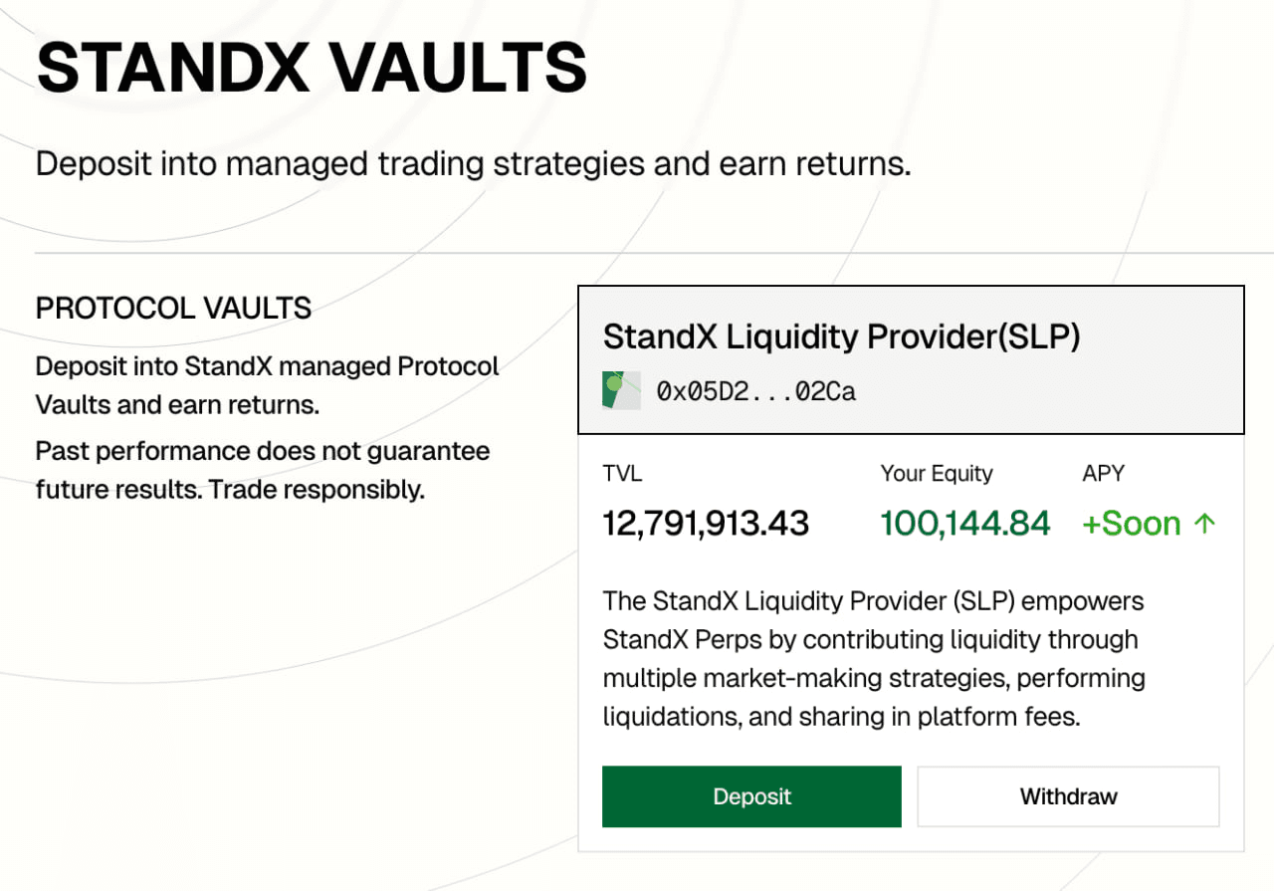Click the vault address 0x05D2...02Ca
Image resolution: width=1274 pixels, height=891 pixels.
pos(755,391)
